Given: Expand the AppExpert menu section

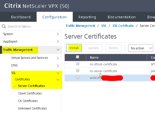Looking at the screenshot, I should [58, 41].
